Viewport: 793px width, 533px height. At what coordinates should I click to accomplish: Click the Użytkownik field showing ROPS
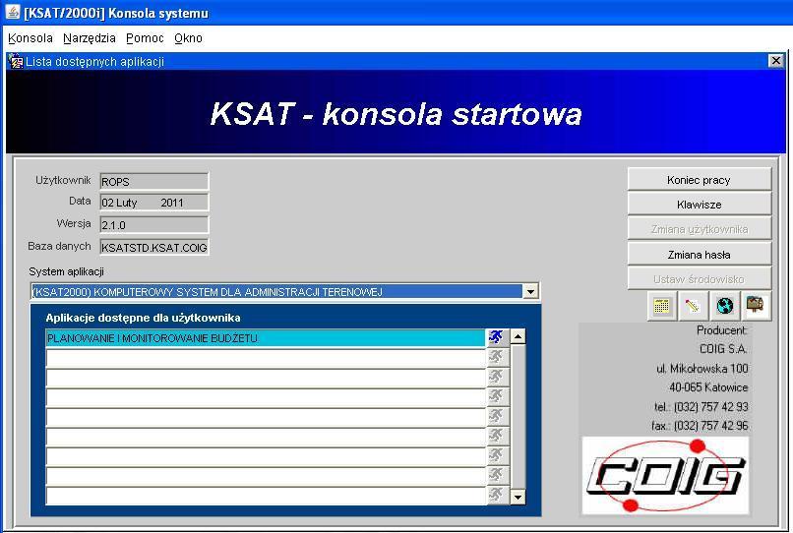point(154,181)
